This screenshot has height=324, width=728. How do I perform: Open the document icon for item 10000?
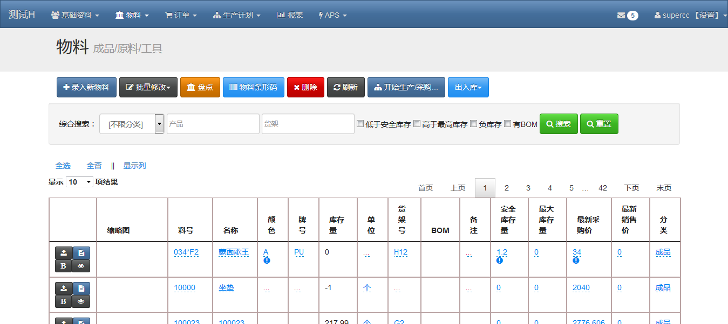tap(81, 288)
